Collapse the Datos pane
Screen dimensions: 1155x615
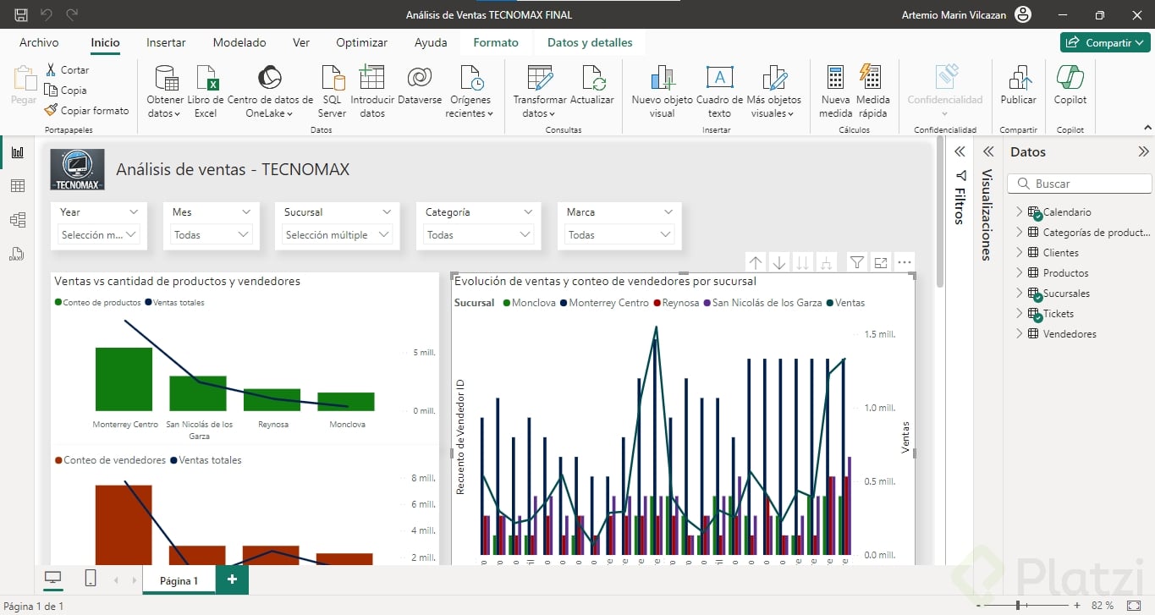1143,152
